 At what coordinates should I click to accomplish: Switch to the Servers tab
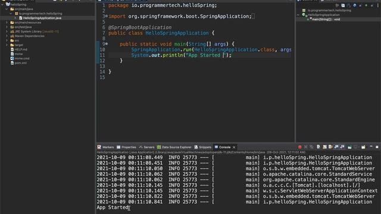(147, 147)
